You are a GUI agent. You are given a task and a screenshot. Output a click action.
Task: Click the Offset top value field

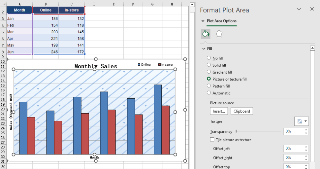pyautogui.click(x=293, y=166)
